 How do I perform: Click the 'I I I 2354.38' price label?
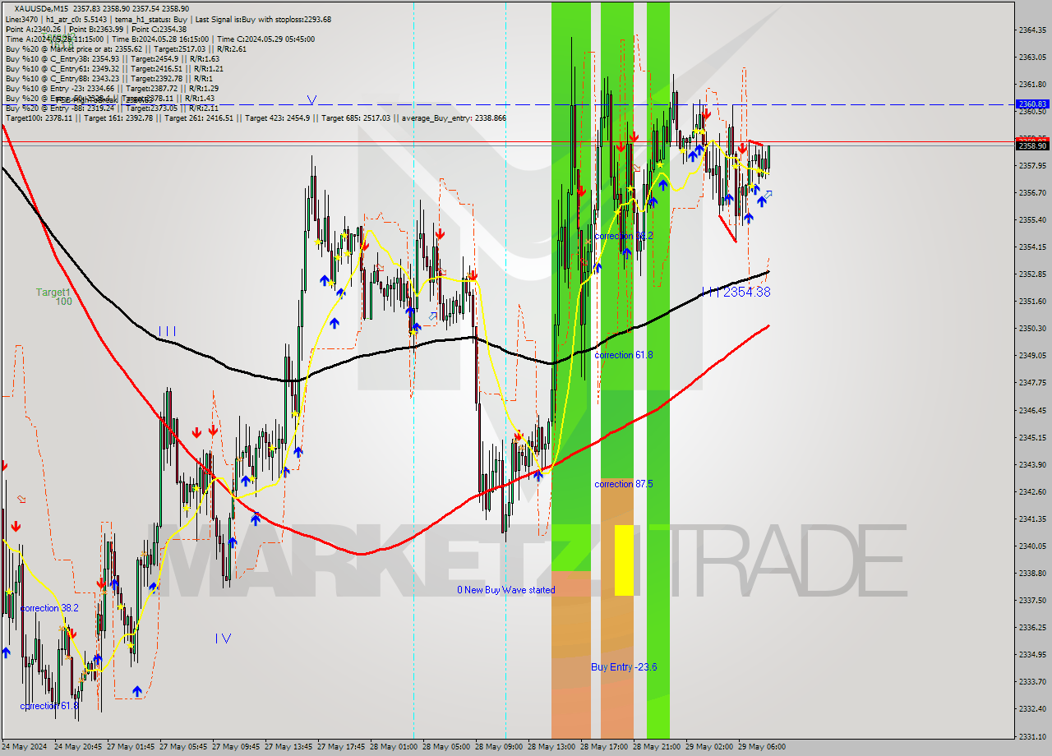736,292
